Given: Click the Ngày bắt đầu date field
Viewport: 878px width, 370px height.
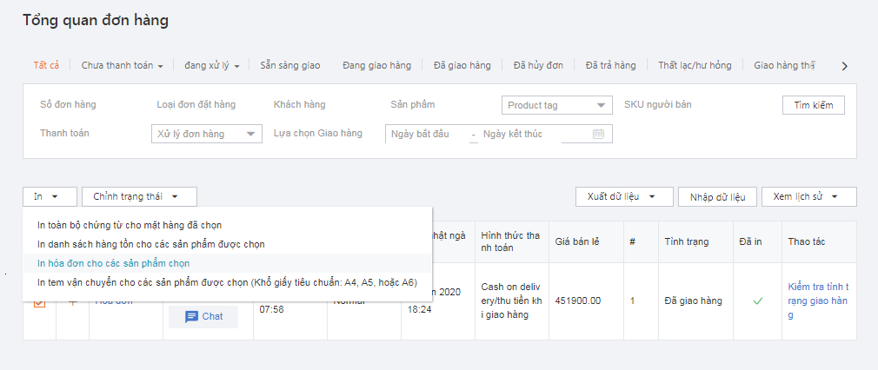Looking at the screenshot, I should pos(426,134).
